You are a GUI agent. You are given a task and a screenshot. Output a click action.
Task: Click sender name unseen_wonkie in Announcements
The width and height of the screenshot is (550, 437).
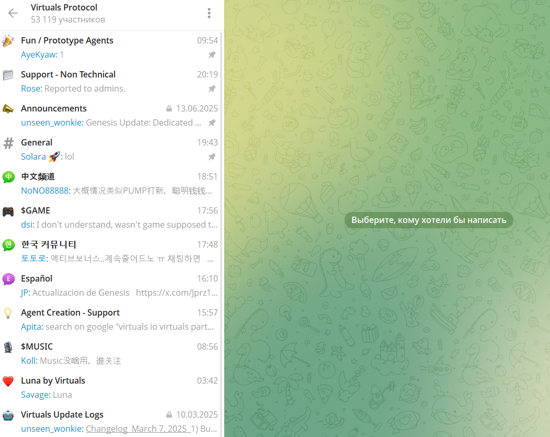tap(52, 122)
